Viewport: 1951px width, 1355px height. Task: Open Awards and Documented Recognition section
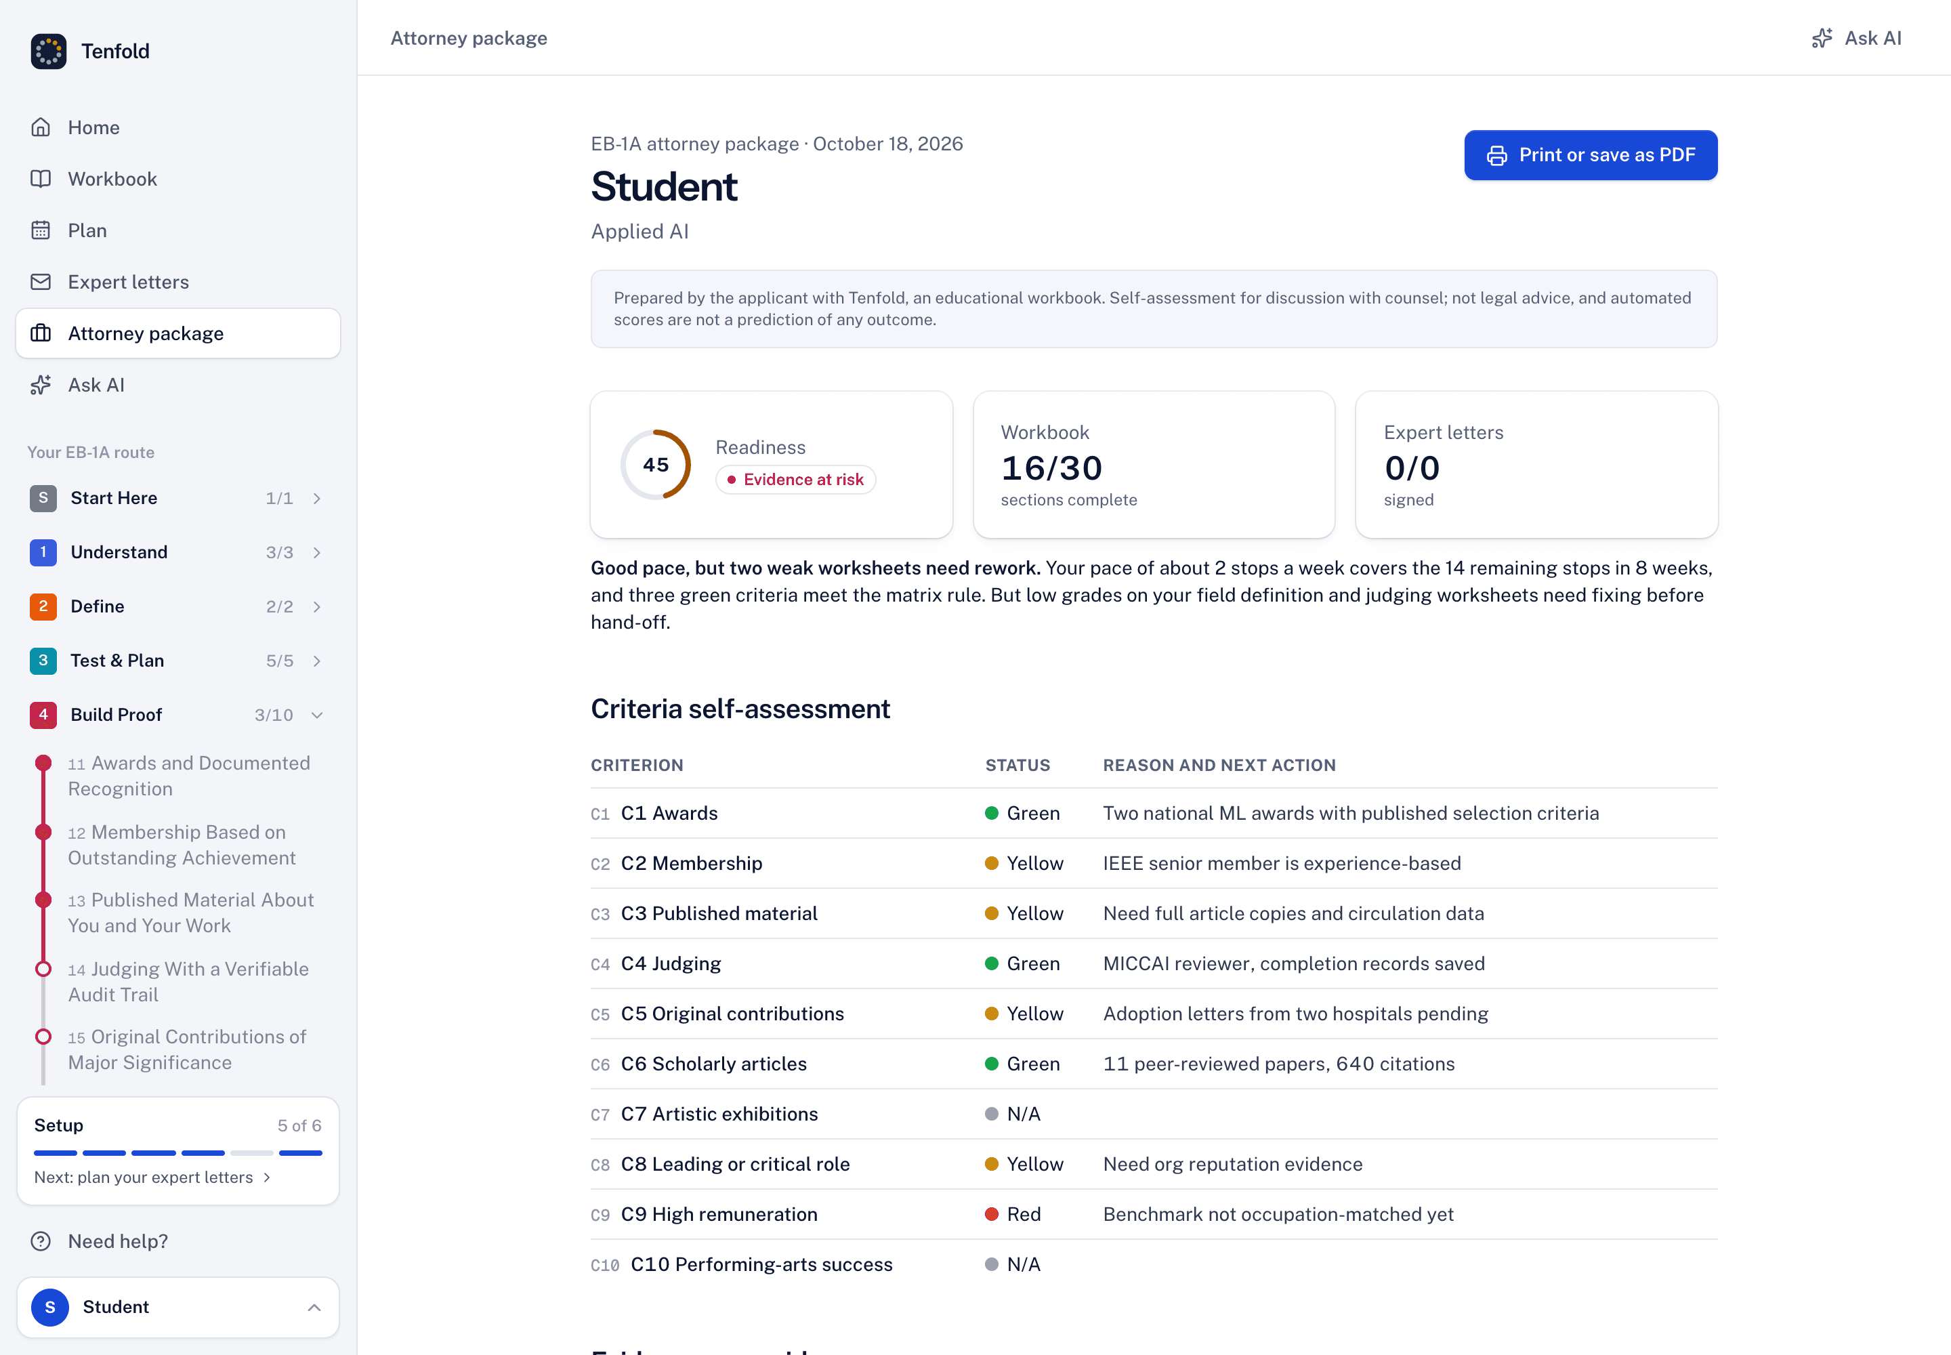click(189, 775)
